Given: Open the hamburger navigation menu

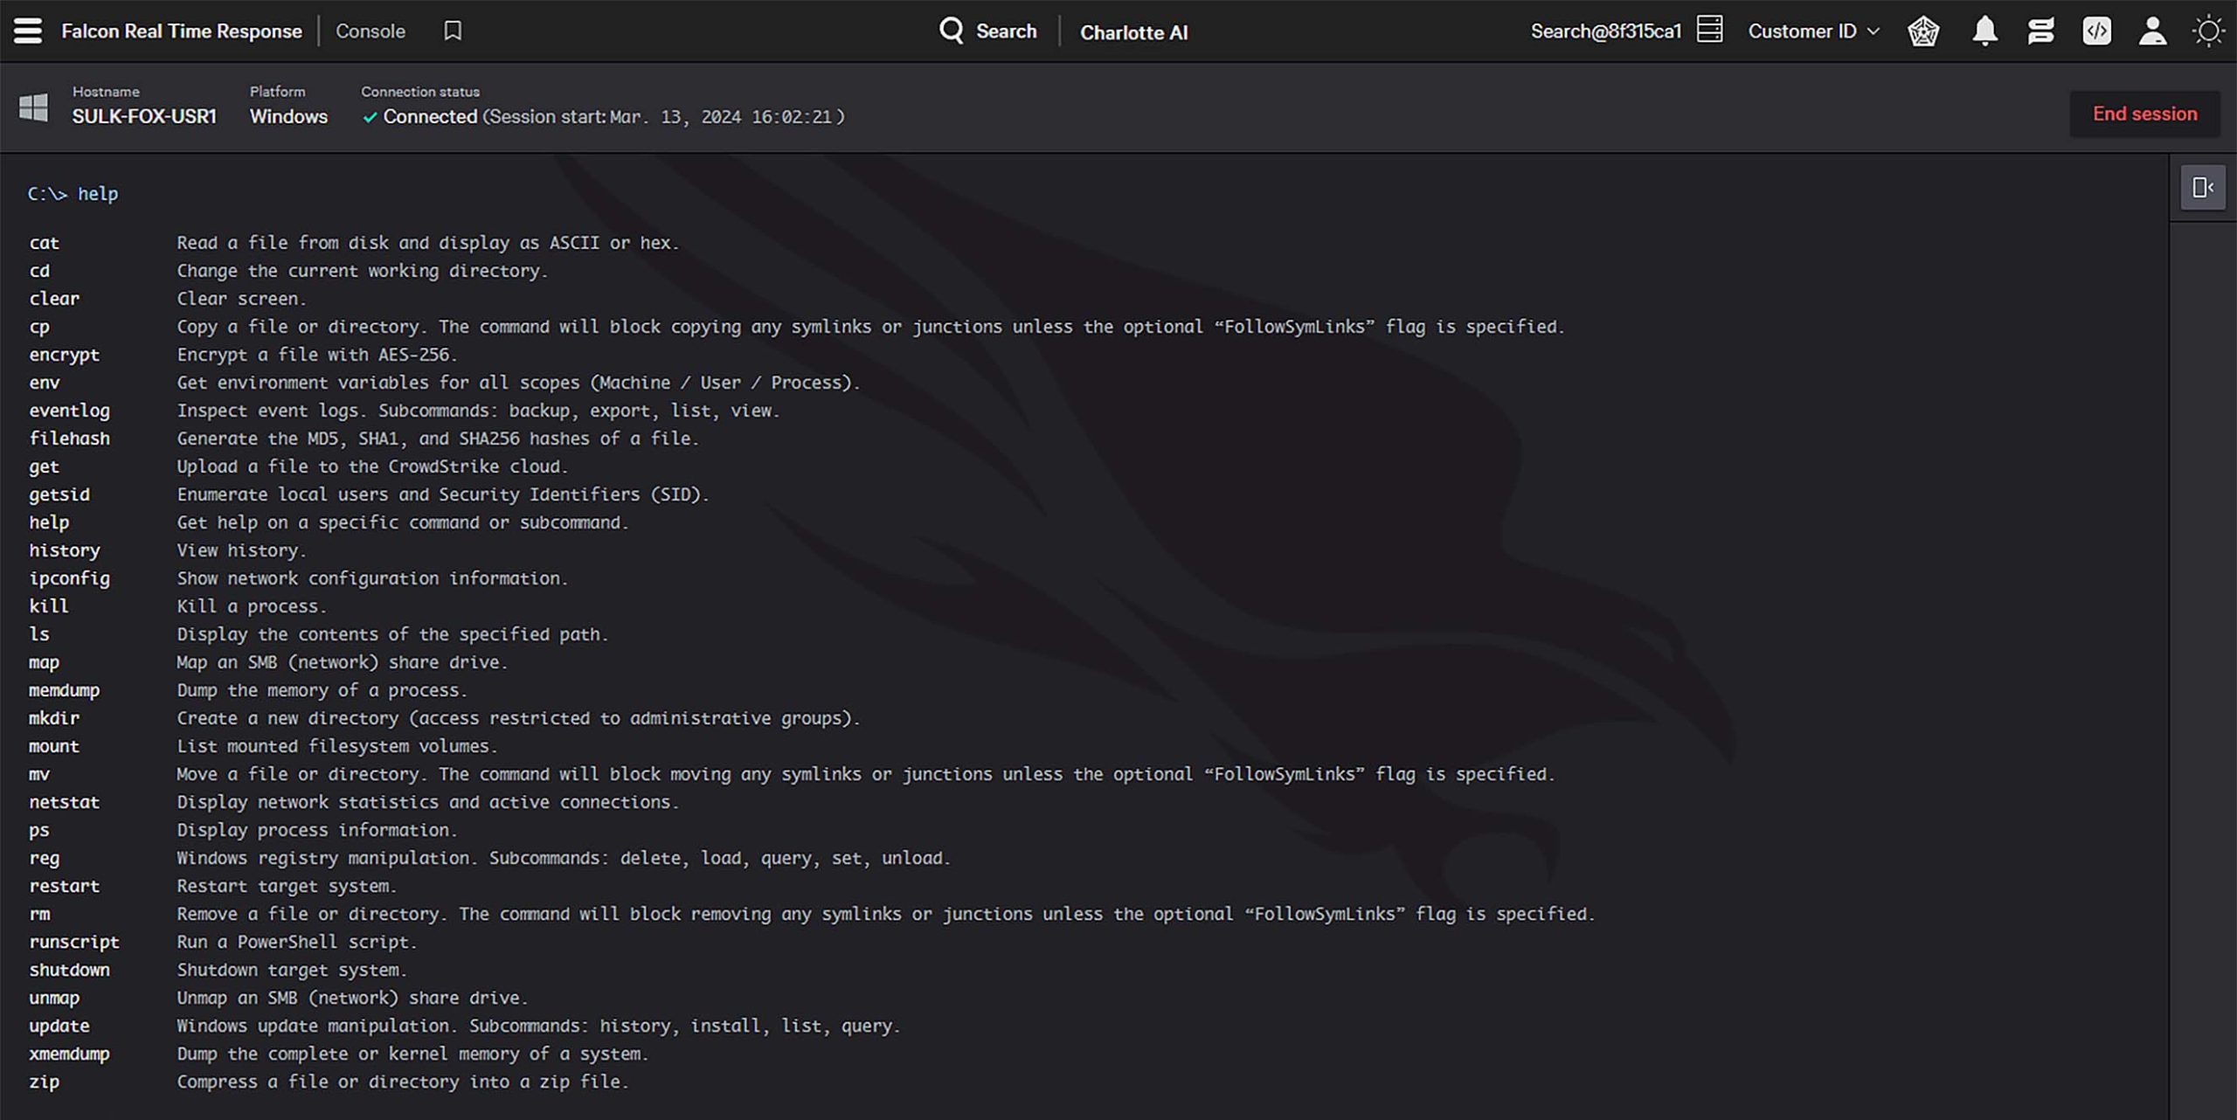Looking at the screenshot, I should [28, 31].
